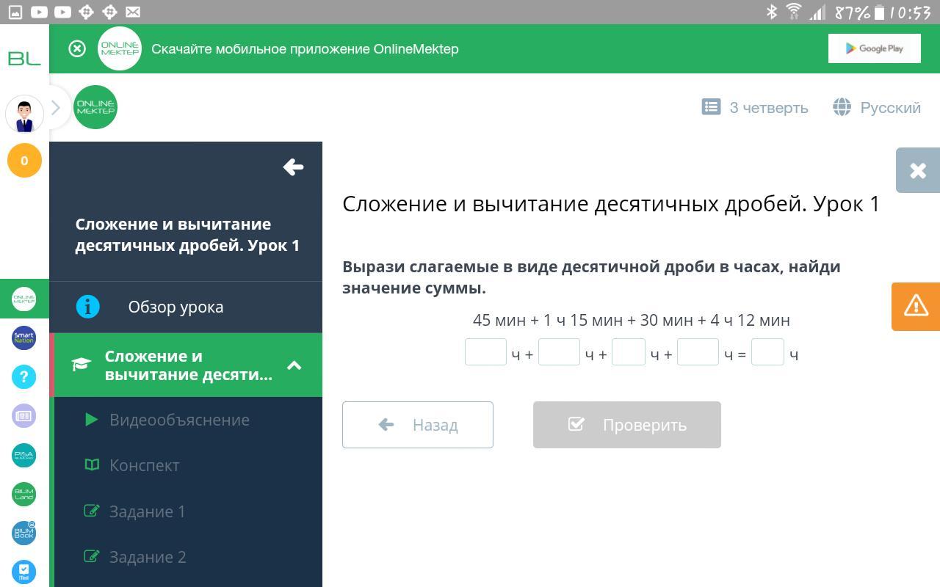Open the PISA icon in the left rail
The width and height of the screenshot is (940, 587).
[24, 455]
